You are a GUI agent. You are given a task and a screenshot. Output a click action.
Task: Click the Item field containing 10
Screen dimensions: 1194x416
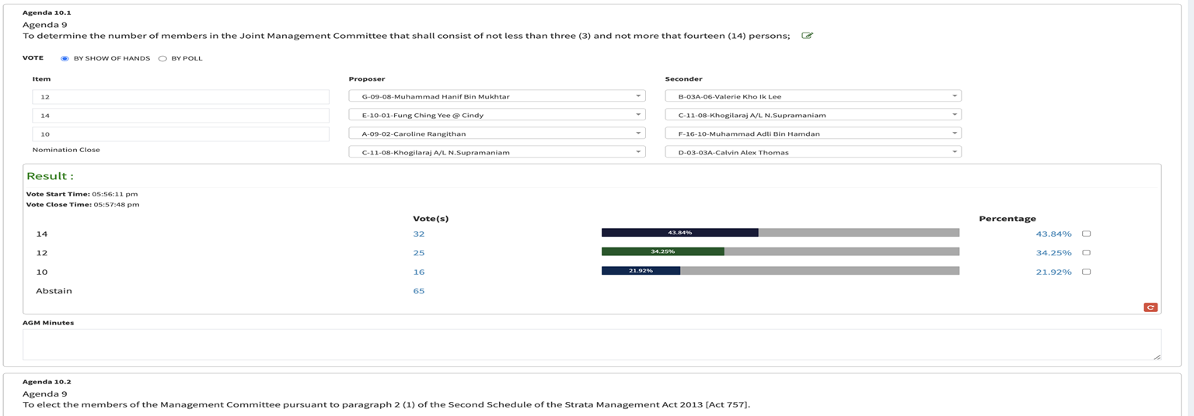point(180,134)
